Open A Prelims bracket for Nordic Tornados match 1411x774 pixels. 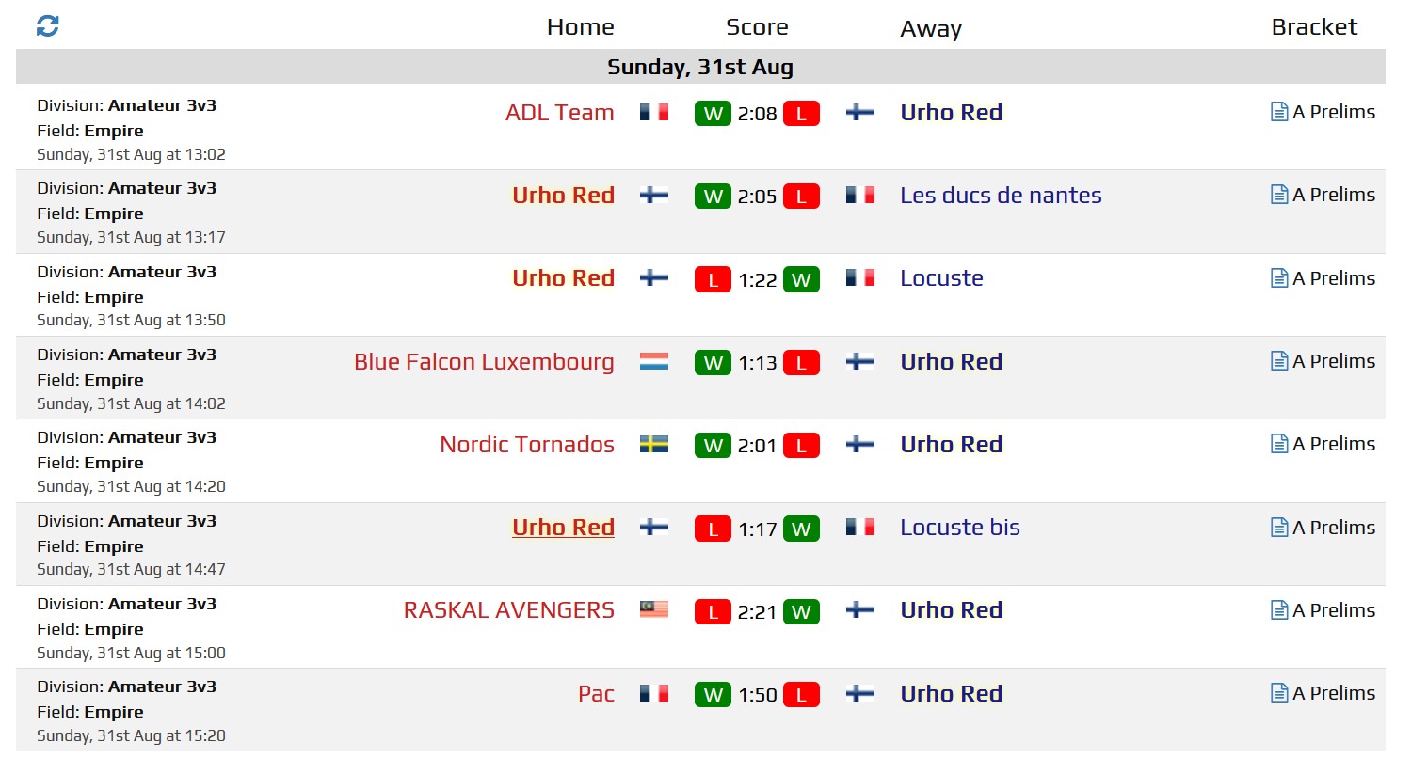1323,444
